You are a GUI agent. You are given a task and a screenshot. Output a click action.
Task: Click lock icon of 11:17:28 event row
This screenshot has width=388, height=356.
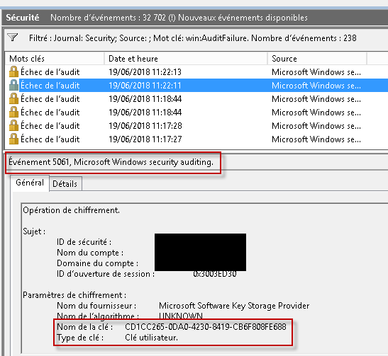[x=13, y=126]
